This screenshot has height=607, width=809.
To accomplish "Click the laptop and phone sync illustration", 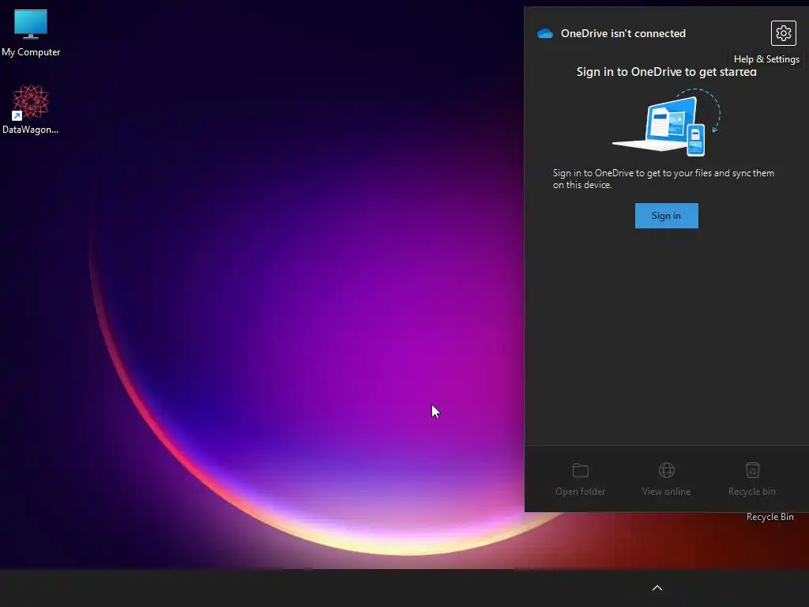I will click(666, 123).
